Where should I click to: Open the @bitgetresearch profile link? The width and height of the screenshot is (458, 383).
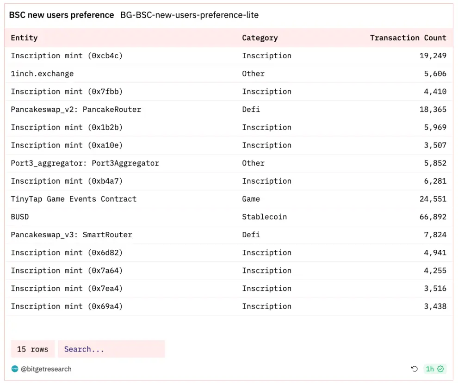pos(46,369)
